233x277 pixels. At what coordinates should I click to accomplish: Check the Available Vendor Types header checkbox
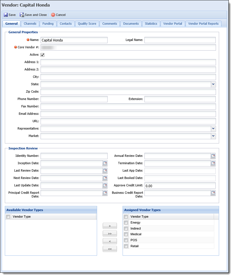coord(8,216)
